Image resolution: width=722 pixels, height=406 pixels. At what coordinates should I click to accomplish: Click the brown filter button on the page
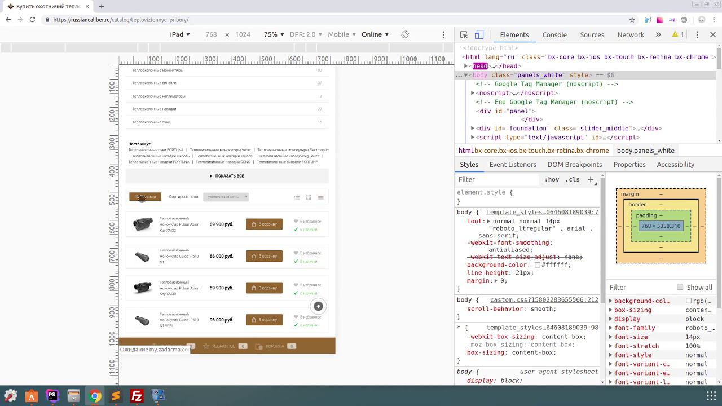(145, 197)
